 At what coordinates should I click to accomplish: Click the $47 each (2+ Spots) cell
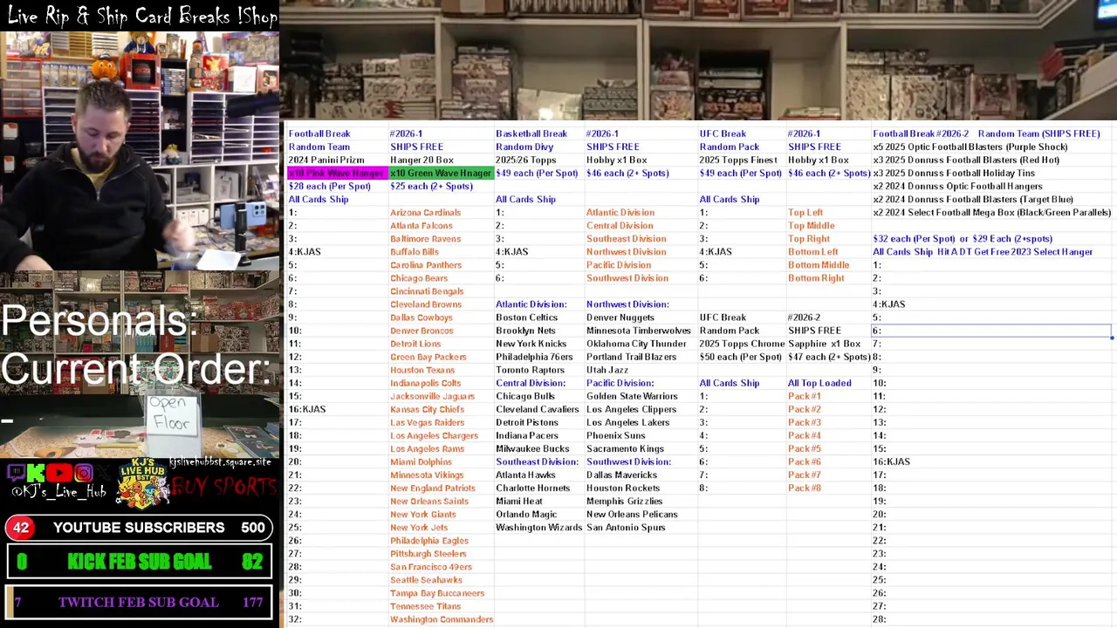click(x=829, y=357)
